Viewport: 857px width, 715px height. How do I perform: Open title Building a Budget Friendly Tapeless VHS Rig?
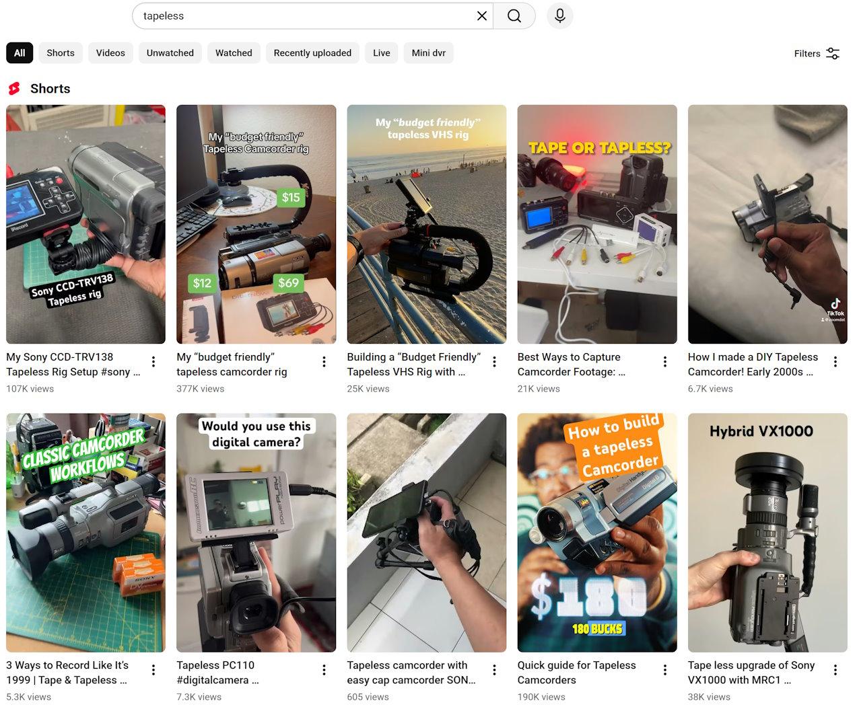414,365
